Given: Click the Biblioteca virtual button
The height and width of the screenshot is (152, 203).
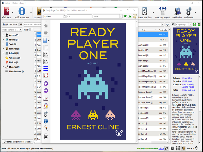Looking at the screenshot, I should [10, 24].
